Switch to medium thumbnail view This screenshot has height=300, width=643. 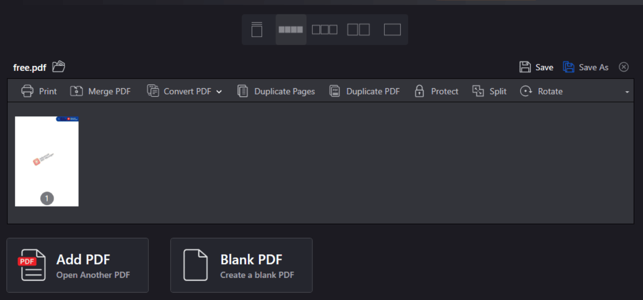pyautogui.click(x=325, y=29)
